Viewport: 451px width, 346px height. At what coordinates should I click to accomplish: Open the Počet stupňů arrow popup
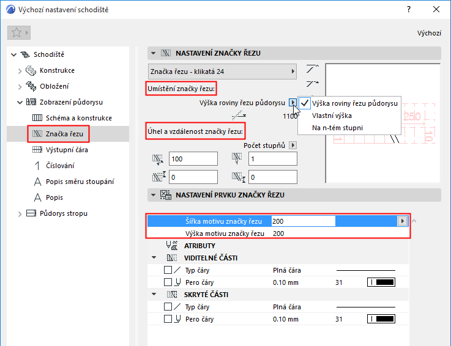293,145
